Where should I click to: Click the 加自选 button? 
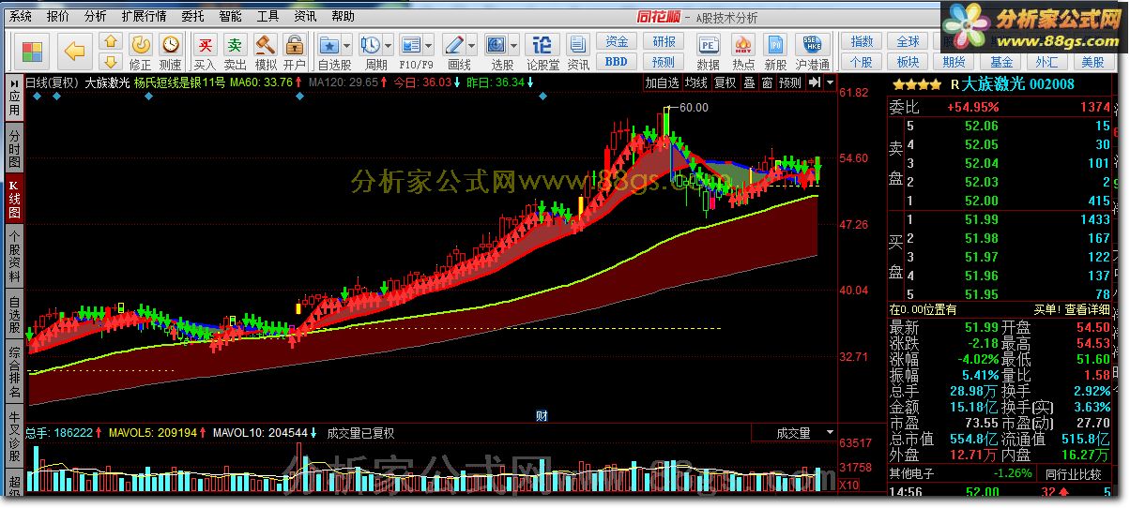[x=662, y=82]
